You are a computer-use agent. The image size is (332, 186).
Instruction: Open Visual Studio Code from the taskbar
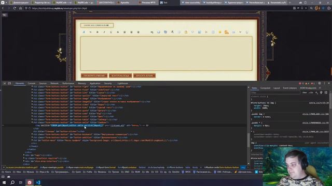click(x=38, y=182)
